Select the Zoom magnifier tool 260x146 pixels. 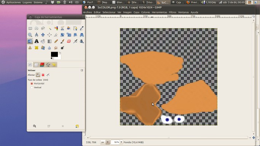click(x=30, y=35)
